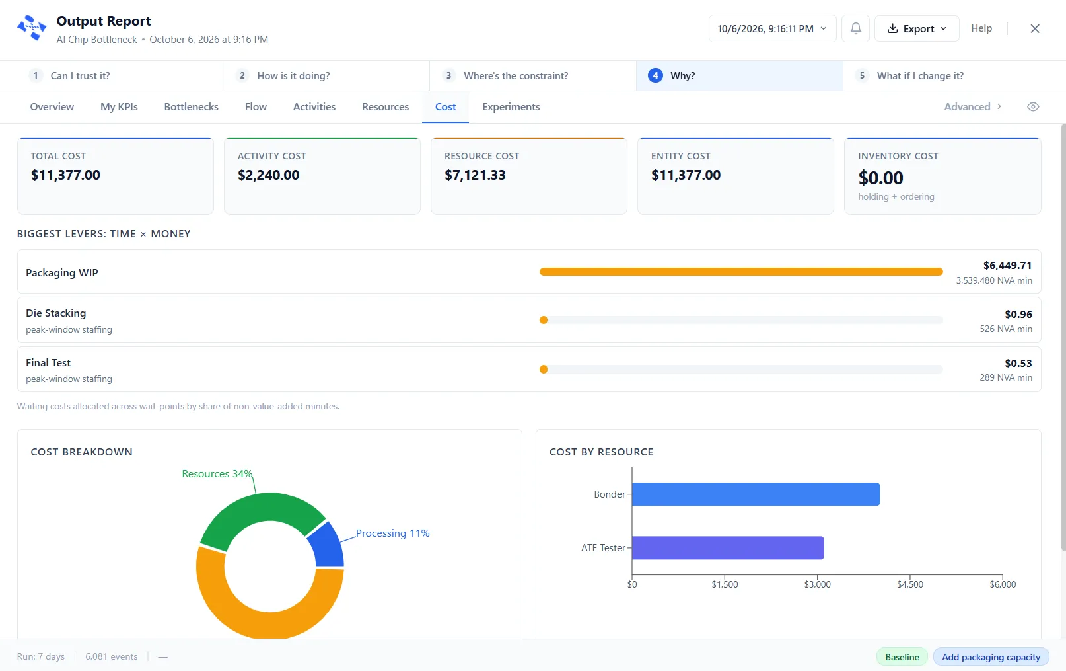Click the Processing 11% label

(x=393, y=533)
